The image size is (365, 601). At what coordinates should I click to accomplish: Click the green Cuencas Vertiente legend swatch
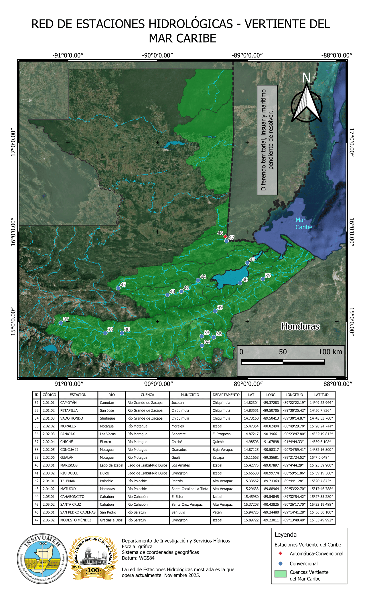(280, 574)
